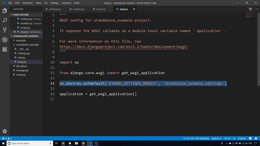Open the Debug view in activity bar

[x=4, y=40]
